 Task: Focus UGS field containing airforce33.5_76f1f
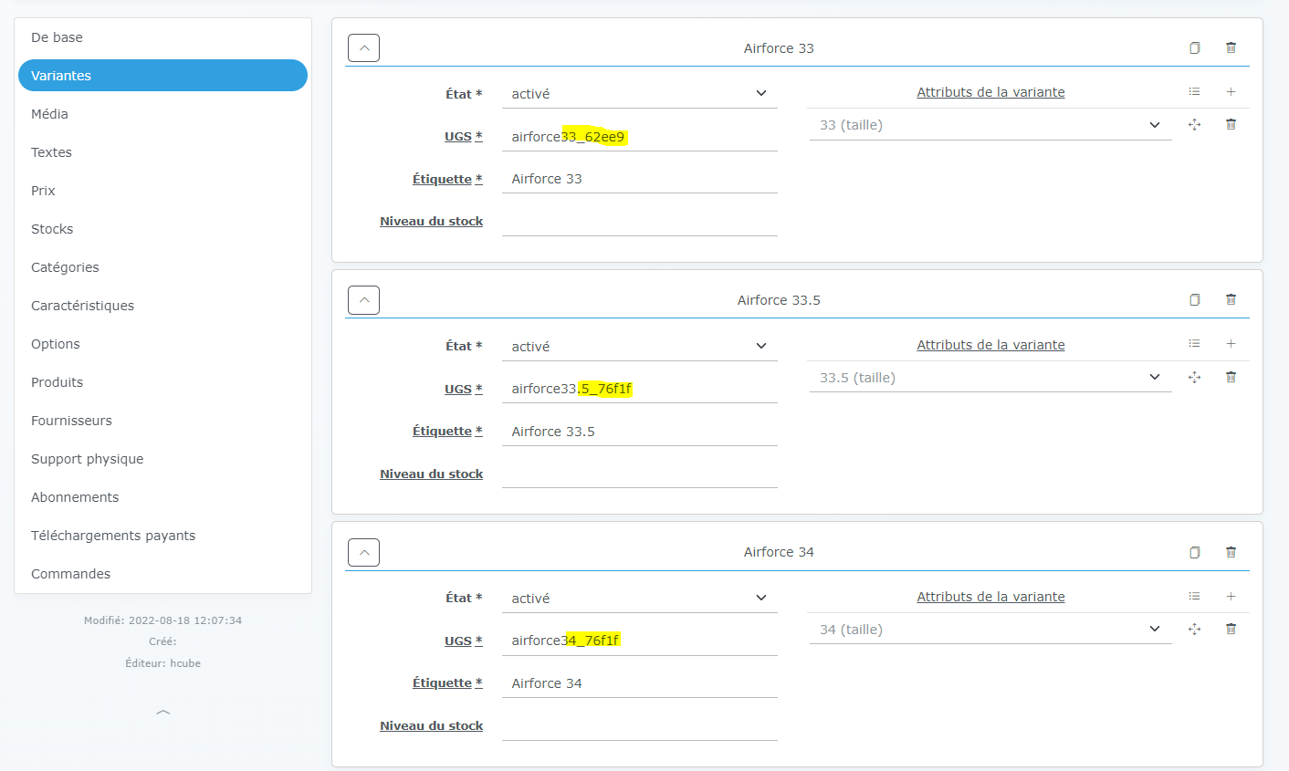640,389
